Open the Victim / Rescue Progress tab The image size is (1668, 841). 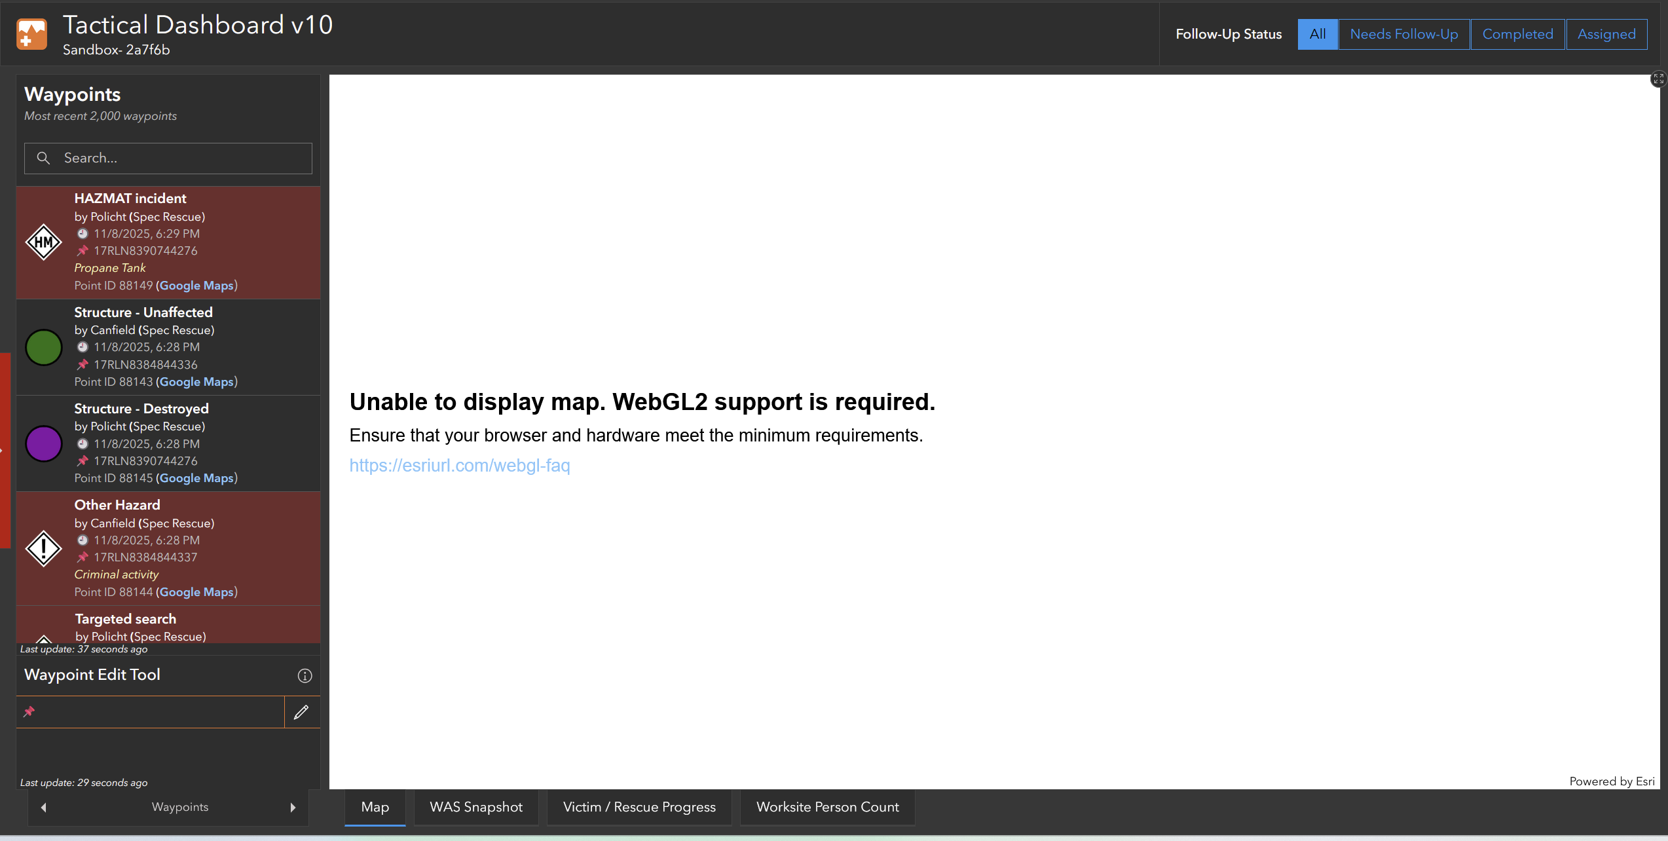coord(639,807)
